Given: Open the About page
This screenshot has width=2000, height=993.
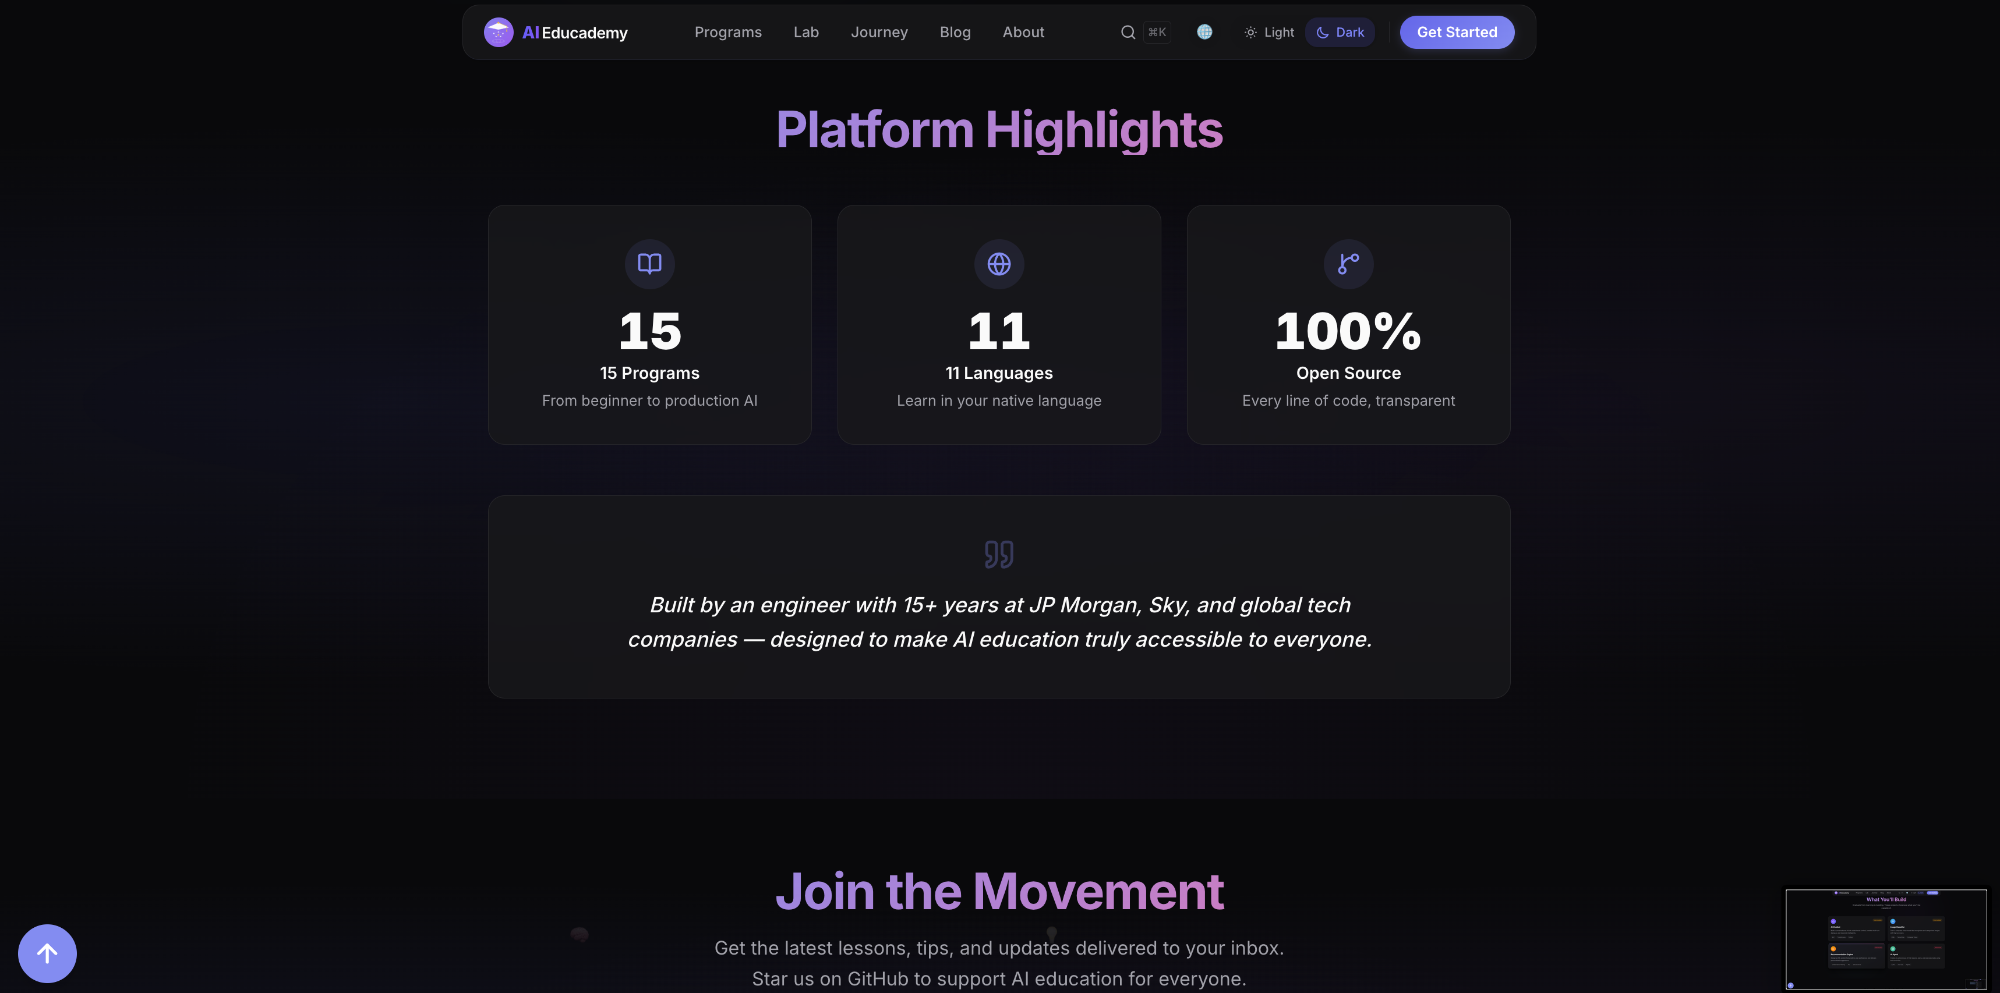Looking at the screenshot, I should 1023,33.
